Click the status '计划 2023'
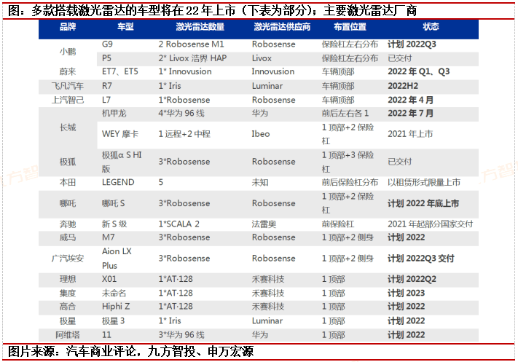 (x=407, y=294)
